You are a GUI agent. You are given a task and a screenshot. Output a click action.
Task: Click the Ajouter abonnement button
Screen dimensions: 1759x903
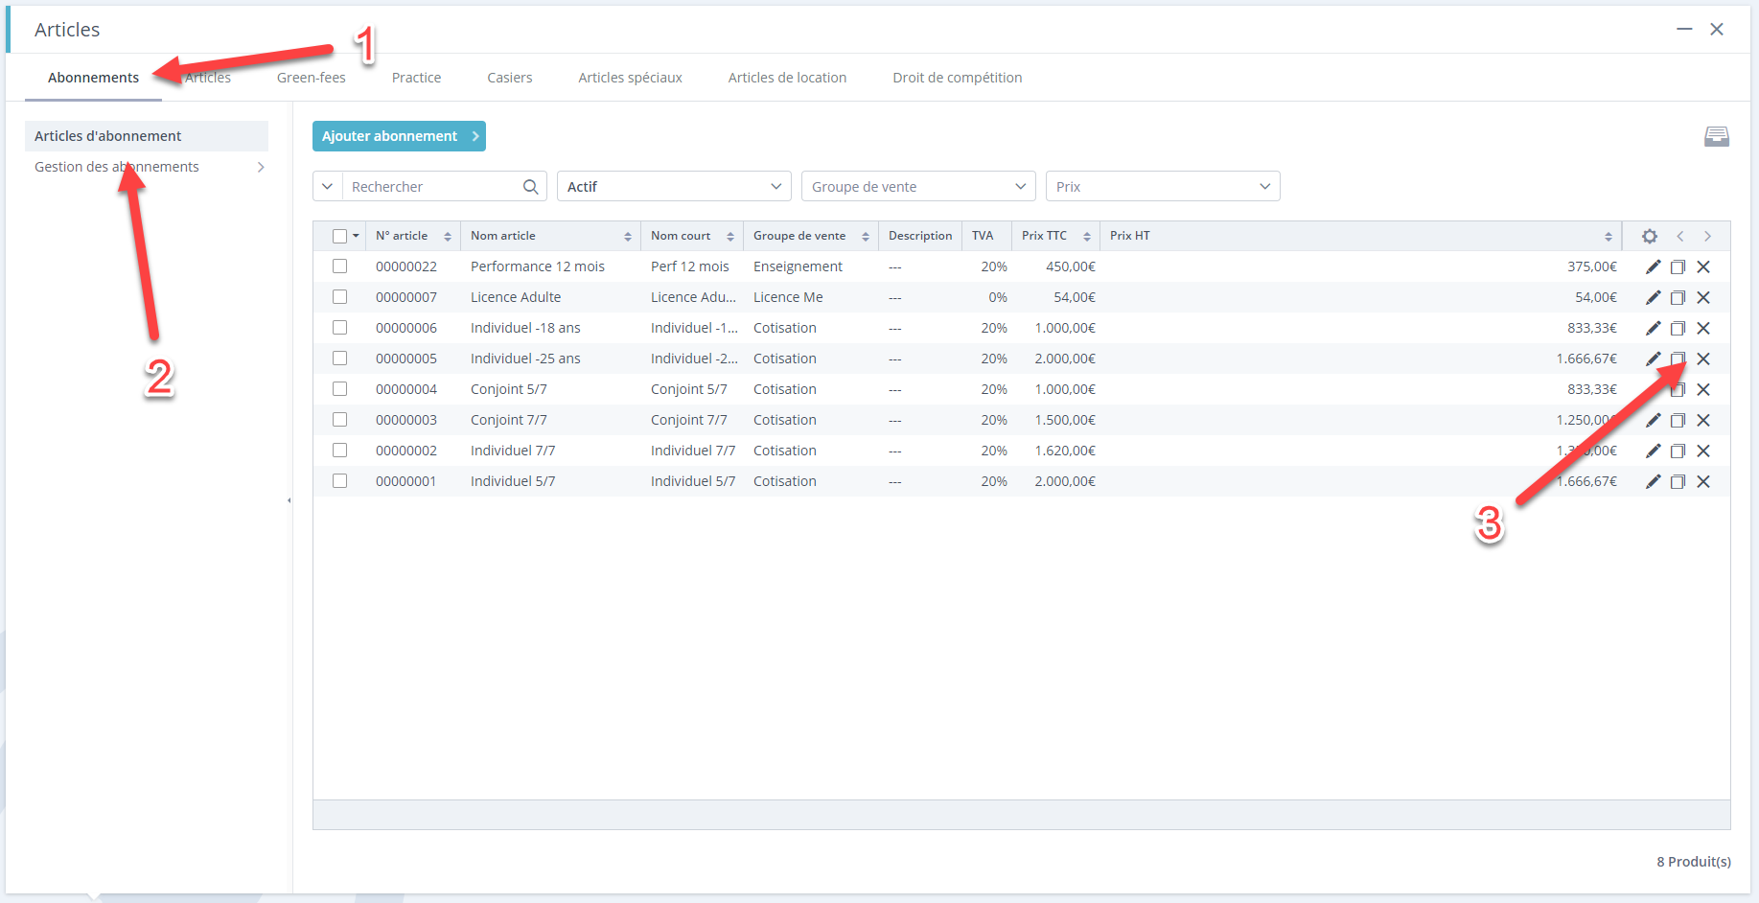point(399,136)
